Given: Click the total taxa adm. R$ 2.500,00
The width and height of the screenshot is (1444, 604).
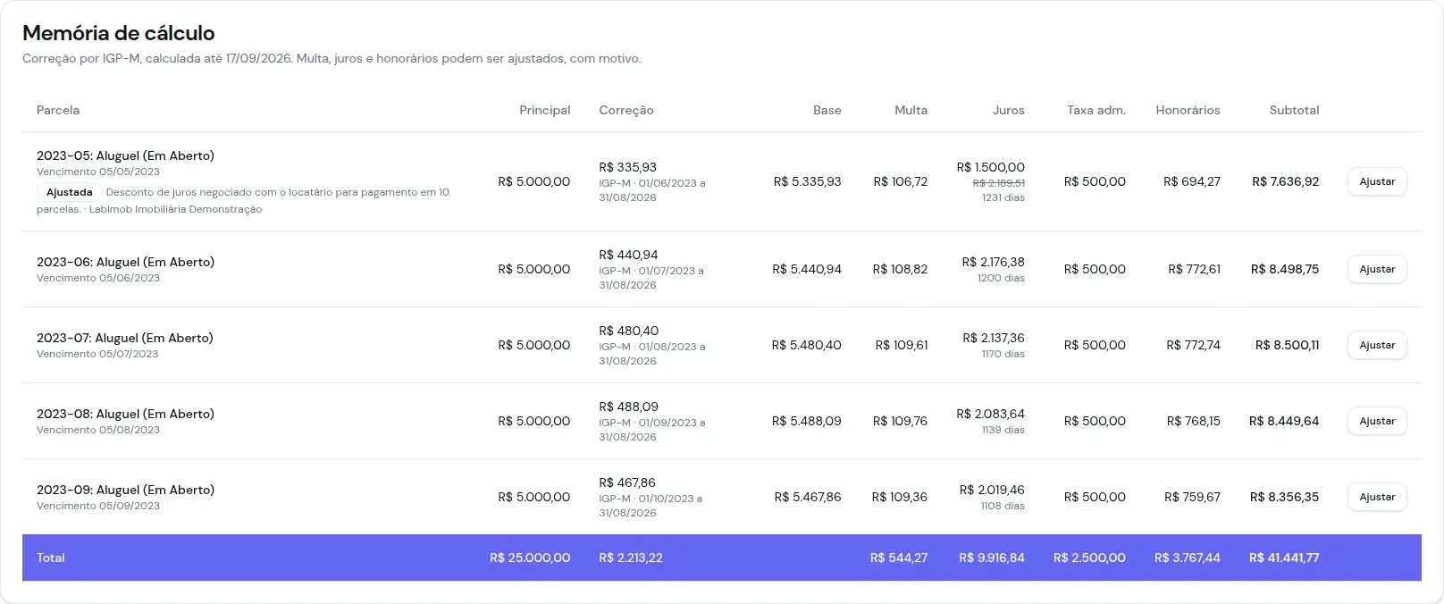Looking at the screenshot, I should pyautogui.click(x=1089, y=558).
